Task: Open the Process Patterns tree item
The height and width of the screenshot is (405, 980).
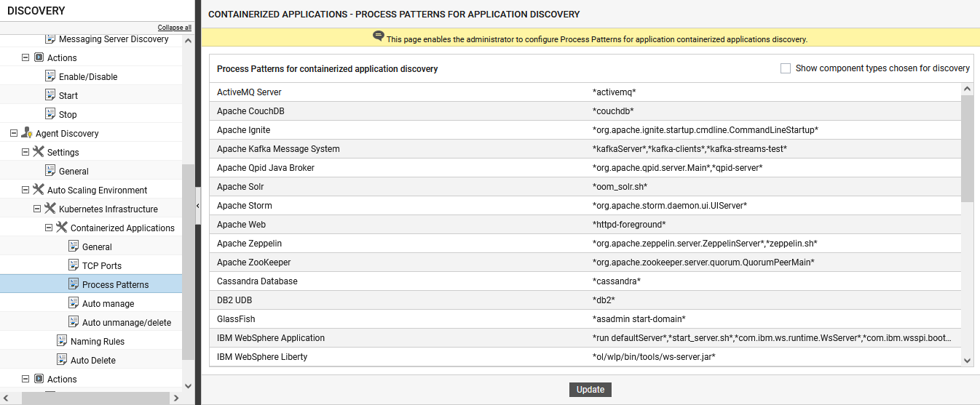Action: (x=115, y=284)
